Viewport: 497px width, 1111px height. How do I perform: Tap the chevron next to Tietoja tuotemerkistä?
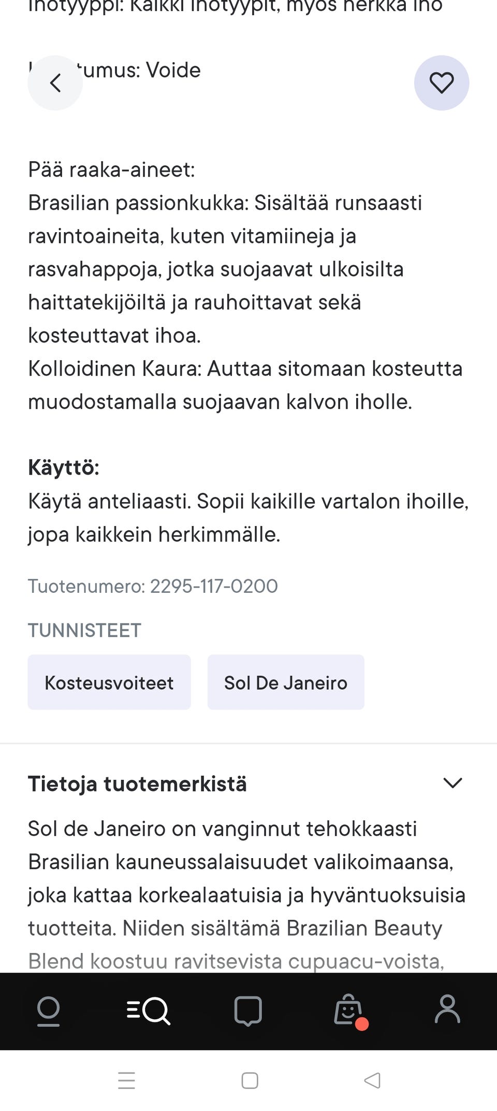click(x=452, y=783)
